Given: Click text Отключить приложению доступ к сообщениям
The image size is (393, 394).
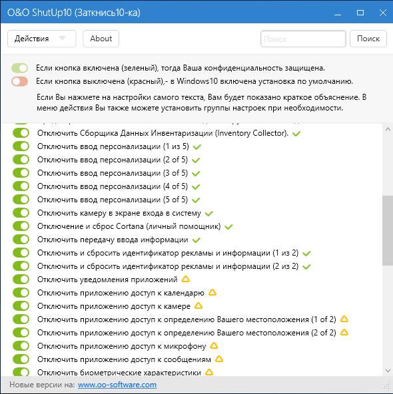Looking at the screenshot, I should [x=124, y=359].
